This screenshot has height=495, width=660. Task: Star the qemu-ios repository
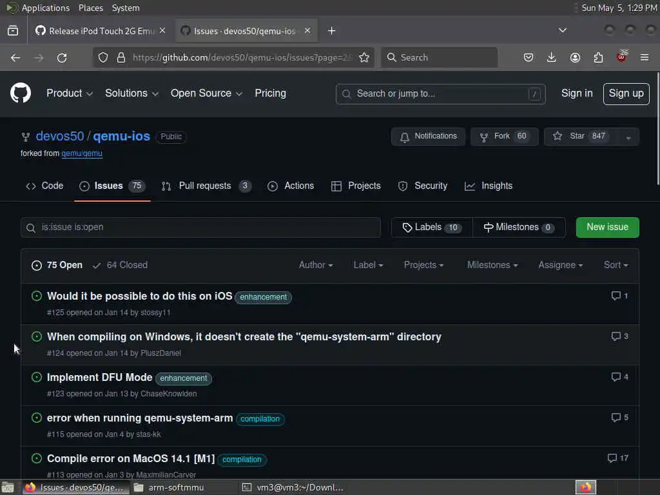click(x=581, y=137)
